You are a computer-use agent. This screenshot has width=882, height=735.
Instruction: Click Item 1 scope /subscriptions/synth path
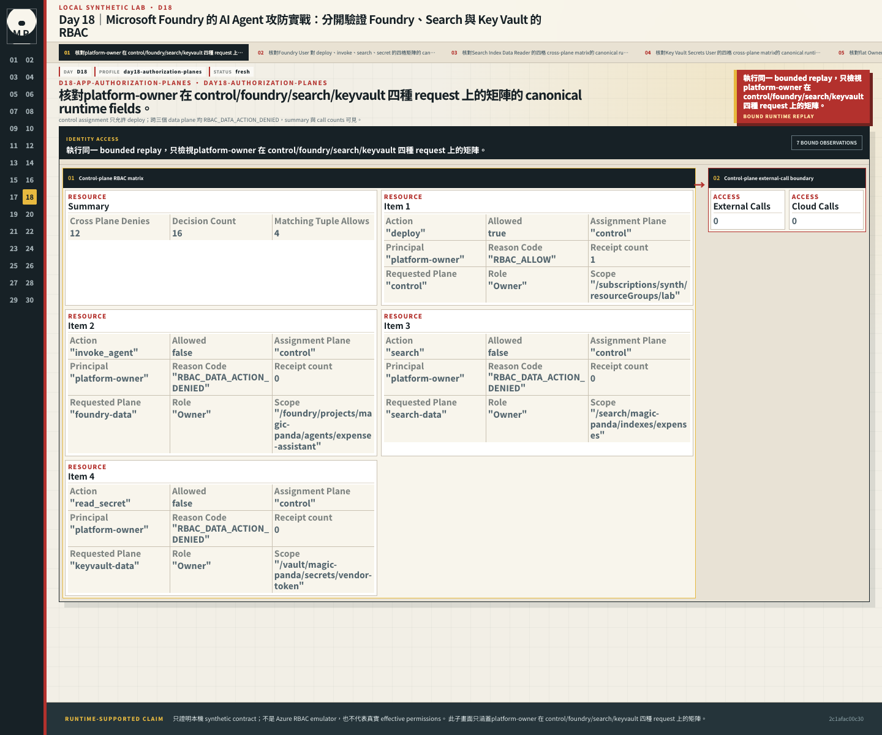pos(638,290)
